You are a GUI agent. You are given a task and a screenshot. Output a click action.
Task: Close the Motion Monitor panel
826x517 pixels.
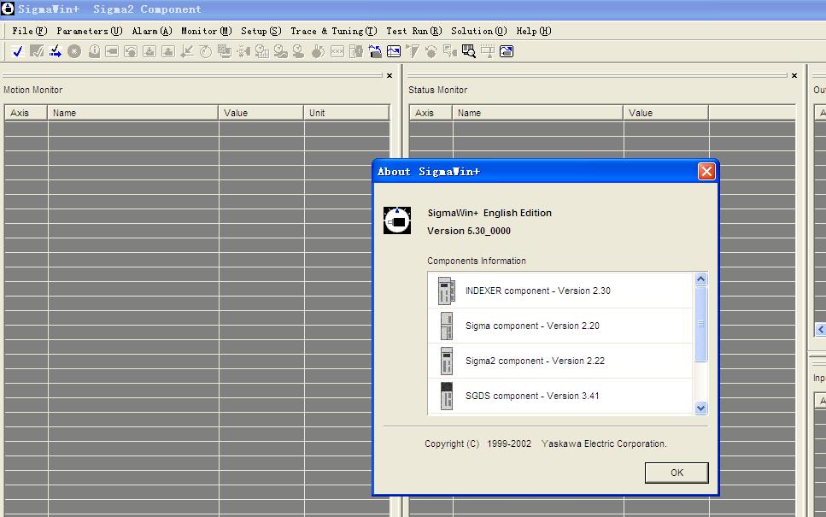390,76
